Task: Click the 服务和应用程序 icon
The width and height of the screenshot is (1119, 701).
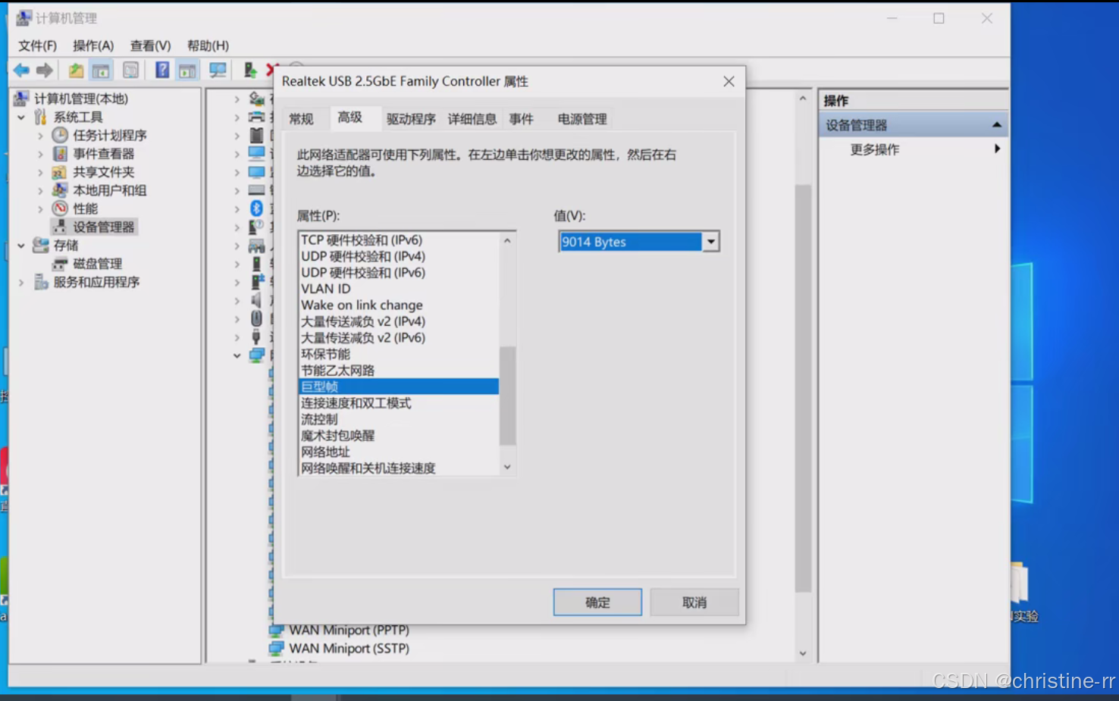Action: point(41,282)
